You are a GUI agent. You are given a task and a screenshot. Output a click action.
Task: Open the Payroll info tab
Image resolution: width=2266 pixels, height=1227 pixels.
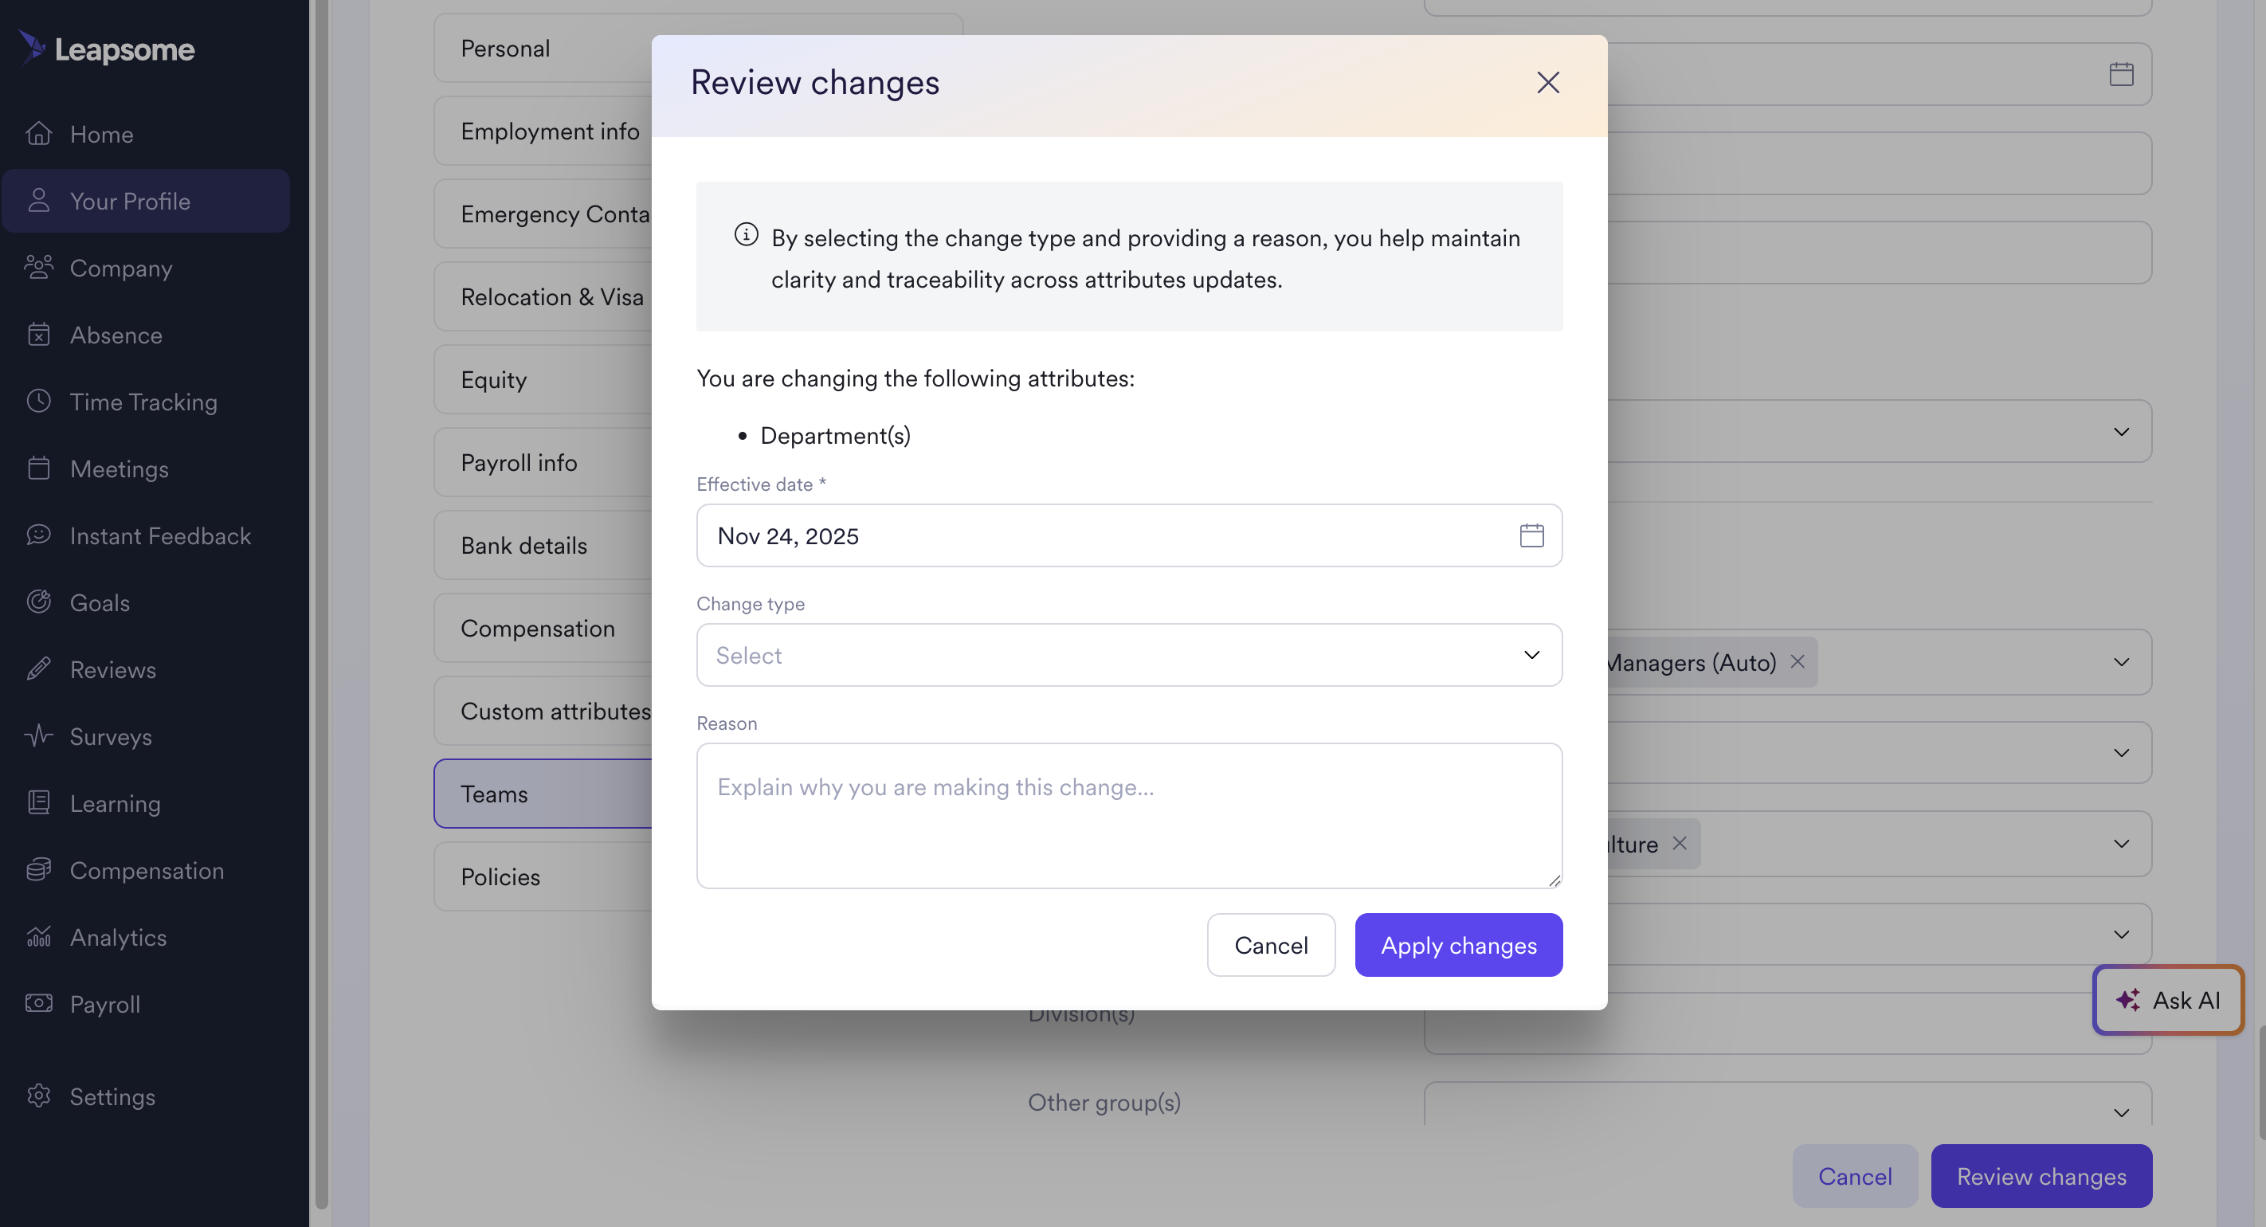[519, 463]
